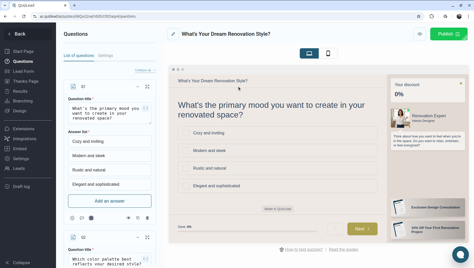Open Q1 AI generation icon
The image size is (474, 268).
point(91,218)
